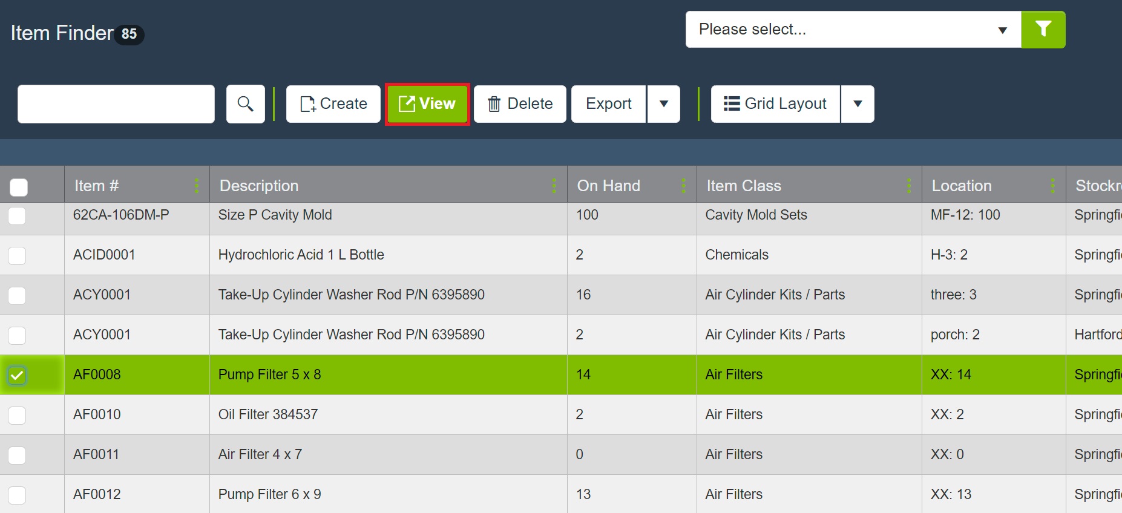Open the On Hand column options dots
Image resolution: width=1122 pixels, height=513 pixels.
tap(683, 186)
